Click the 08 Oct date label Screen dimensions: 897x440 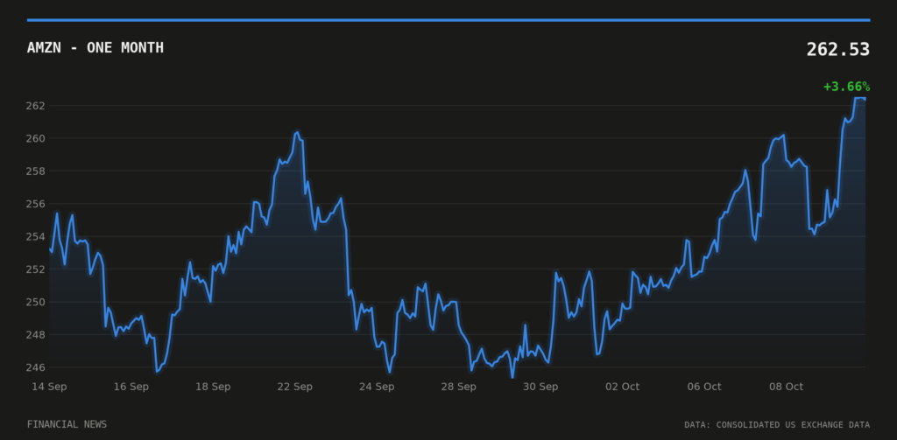(786, 387)
